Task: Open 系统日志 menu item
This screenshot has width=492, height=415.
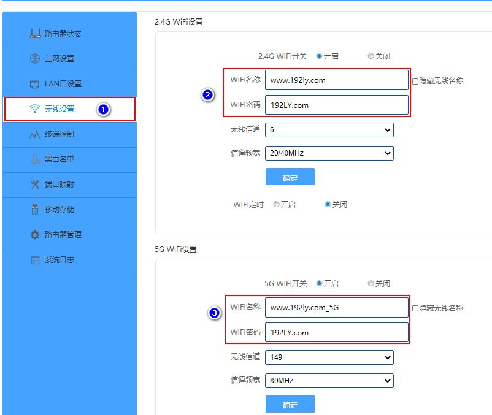Action: click(70, 260)
